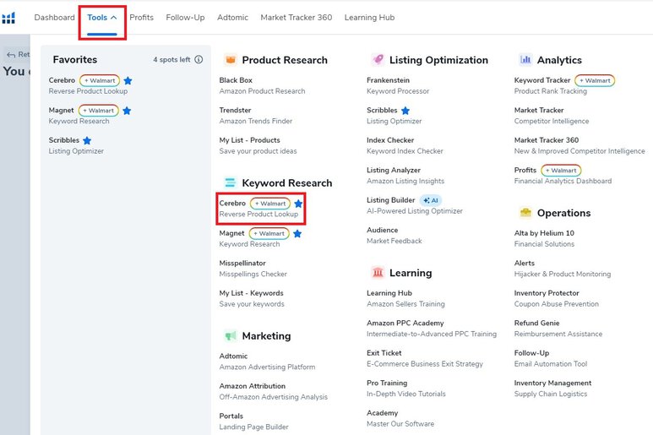Click Walmart badge next to Cerebro in Favorites
This screenshot has height=435, width=653.
100,80
